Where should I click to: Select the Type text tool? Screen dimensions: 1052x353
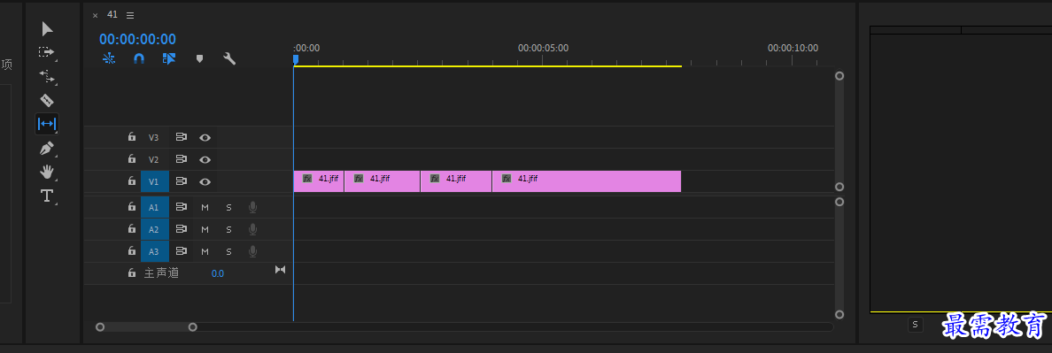tap(46, 196)
